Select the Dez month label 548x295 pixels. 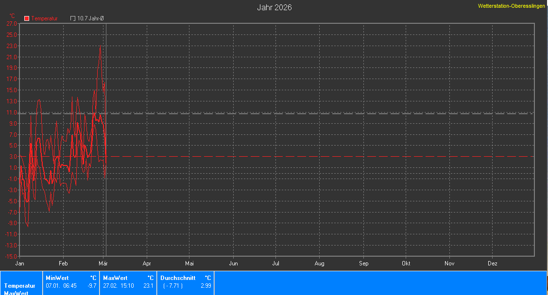(x=492, y=263)
